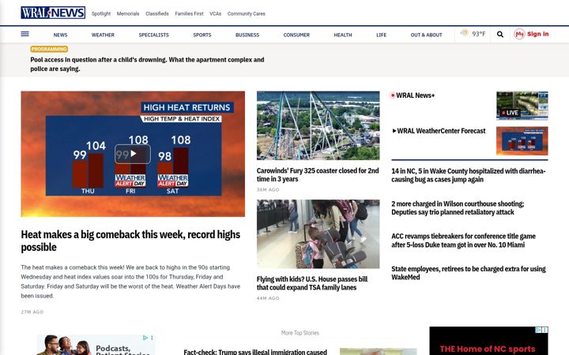Open the diarrhea-causing bug hospitalized headline
The height and width of the screenshot is (355, 569).
coord(469,175)
